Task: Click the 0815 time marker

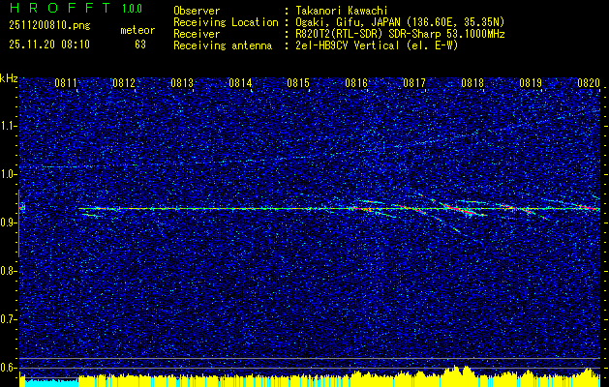Action: pyautogui.click(x=298, y=82)
